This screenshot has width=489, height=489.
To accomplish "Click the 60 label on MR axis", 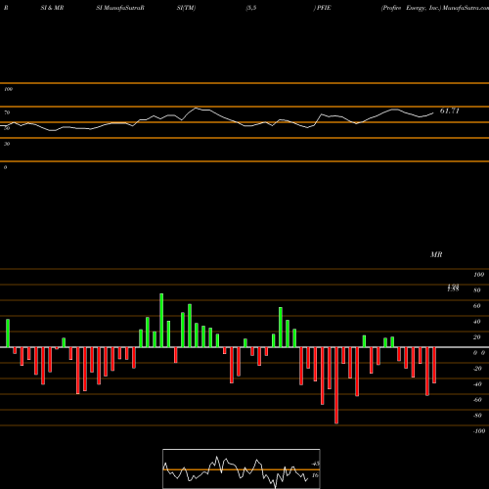I will point(477,306).
